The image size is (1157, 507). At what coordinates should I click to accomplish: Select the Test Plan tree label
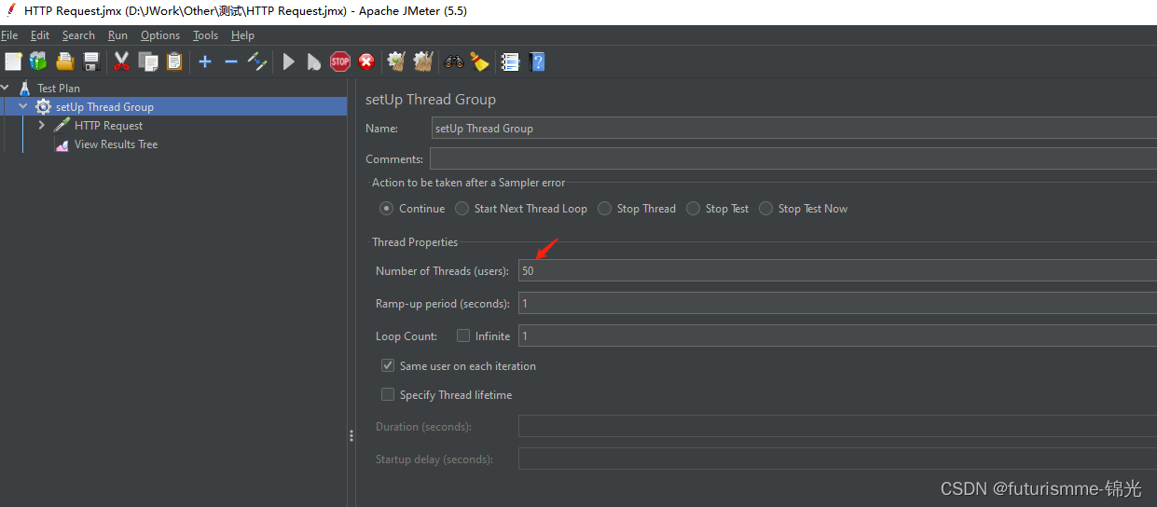coord(59,89)
